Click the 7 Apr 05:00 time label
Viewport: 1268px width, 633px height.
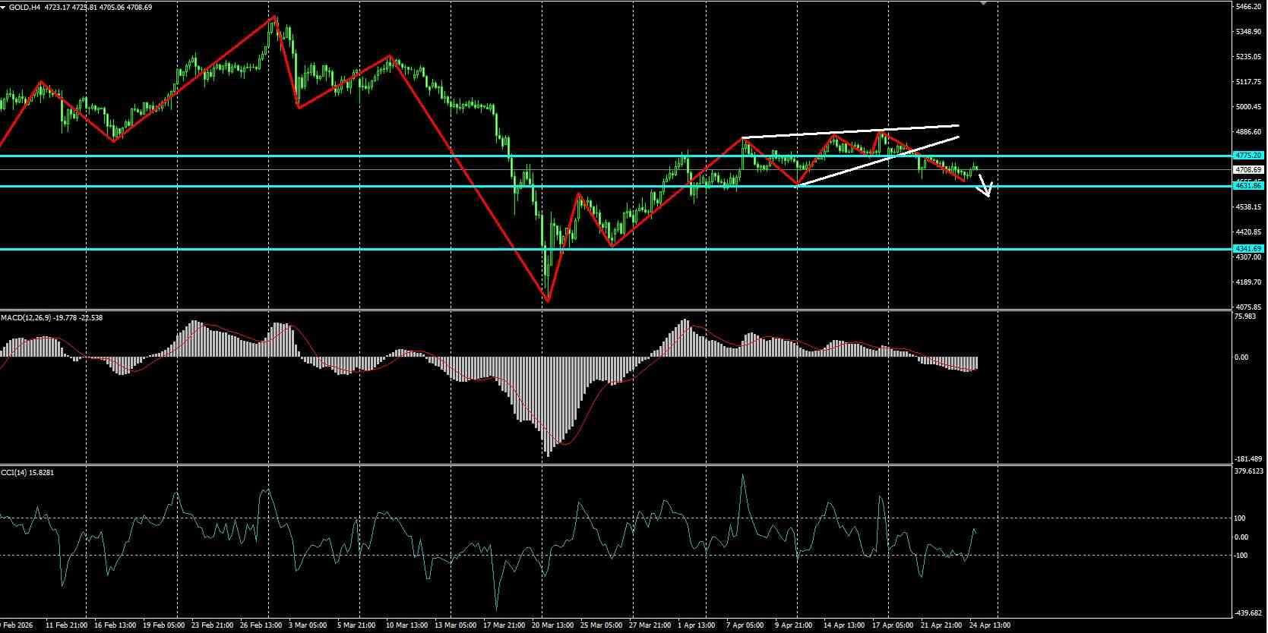[x=745, y=626]
